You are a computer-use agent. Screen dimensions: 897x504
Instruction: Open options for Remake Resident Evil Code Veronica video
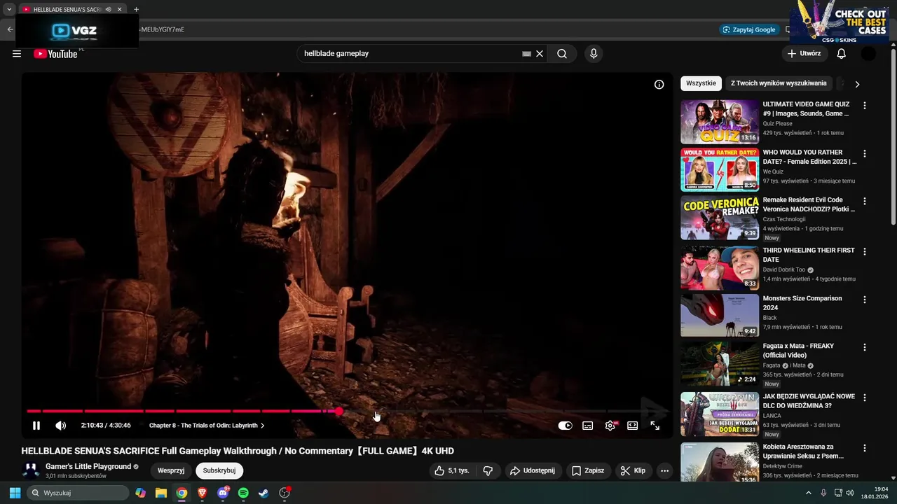pos(865,201)
